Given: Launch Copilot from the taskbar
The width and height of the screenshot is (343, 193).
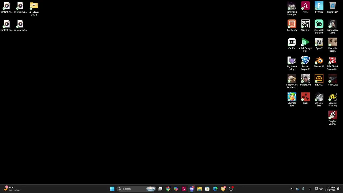Looking at the screenshot, I should point(176,189).
